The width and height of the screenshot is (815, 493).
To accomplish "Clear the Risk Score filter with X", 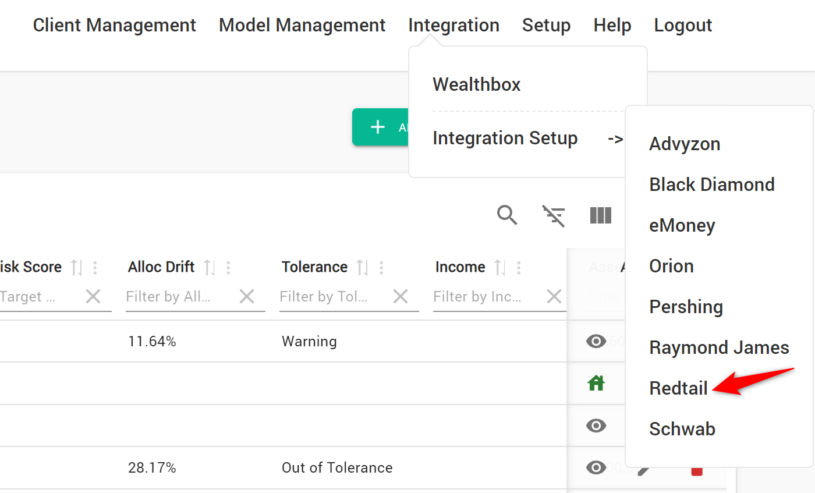I will point(93,297).
